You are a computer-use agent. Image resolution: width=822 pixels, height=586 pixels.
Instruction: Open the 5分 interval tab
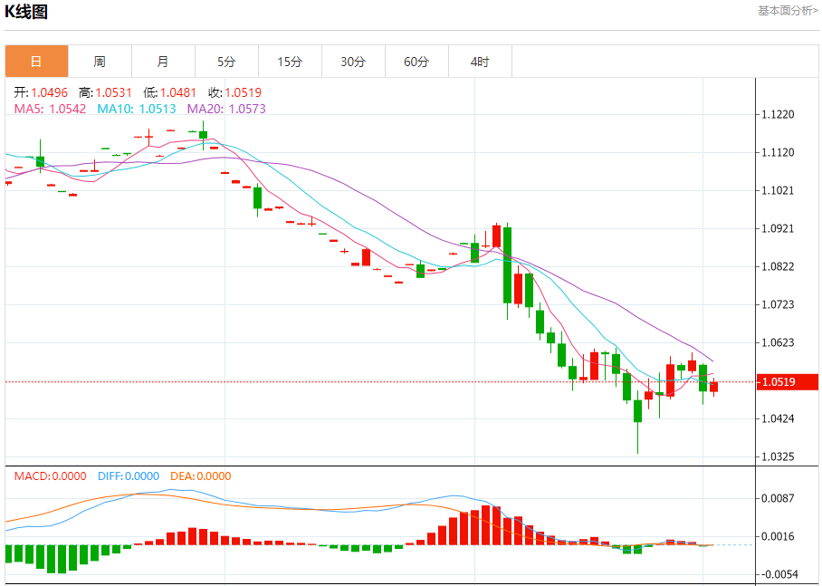[226, 62]
